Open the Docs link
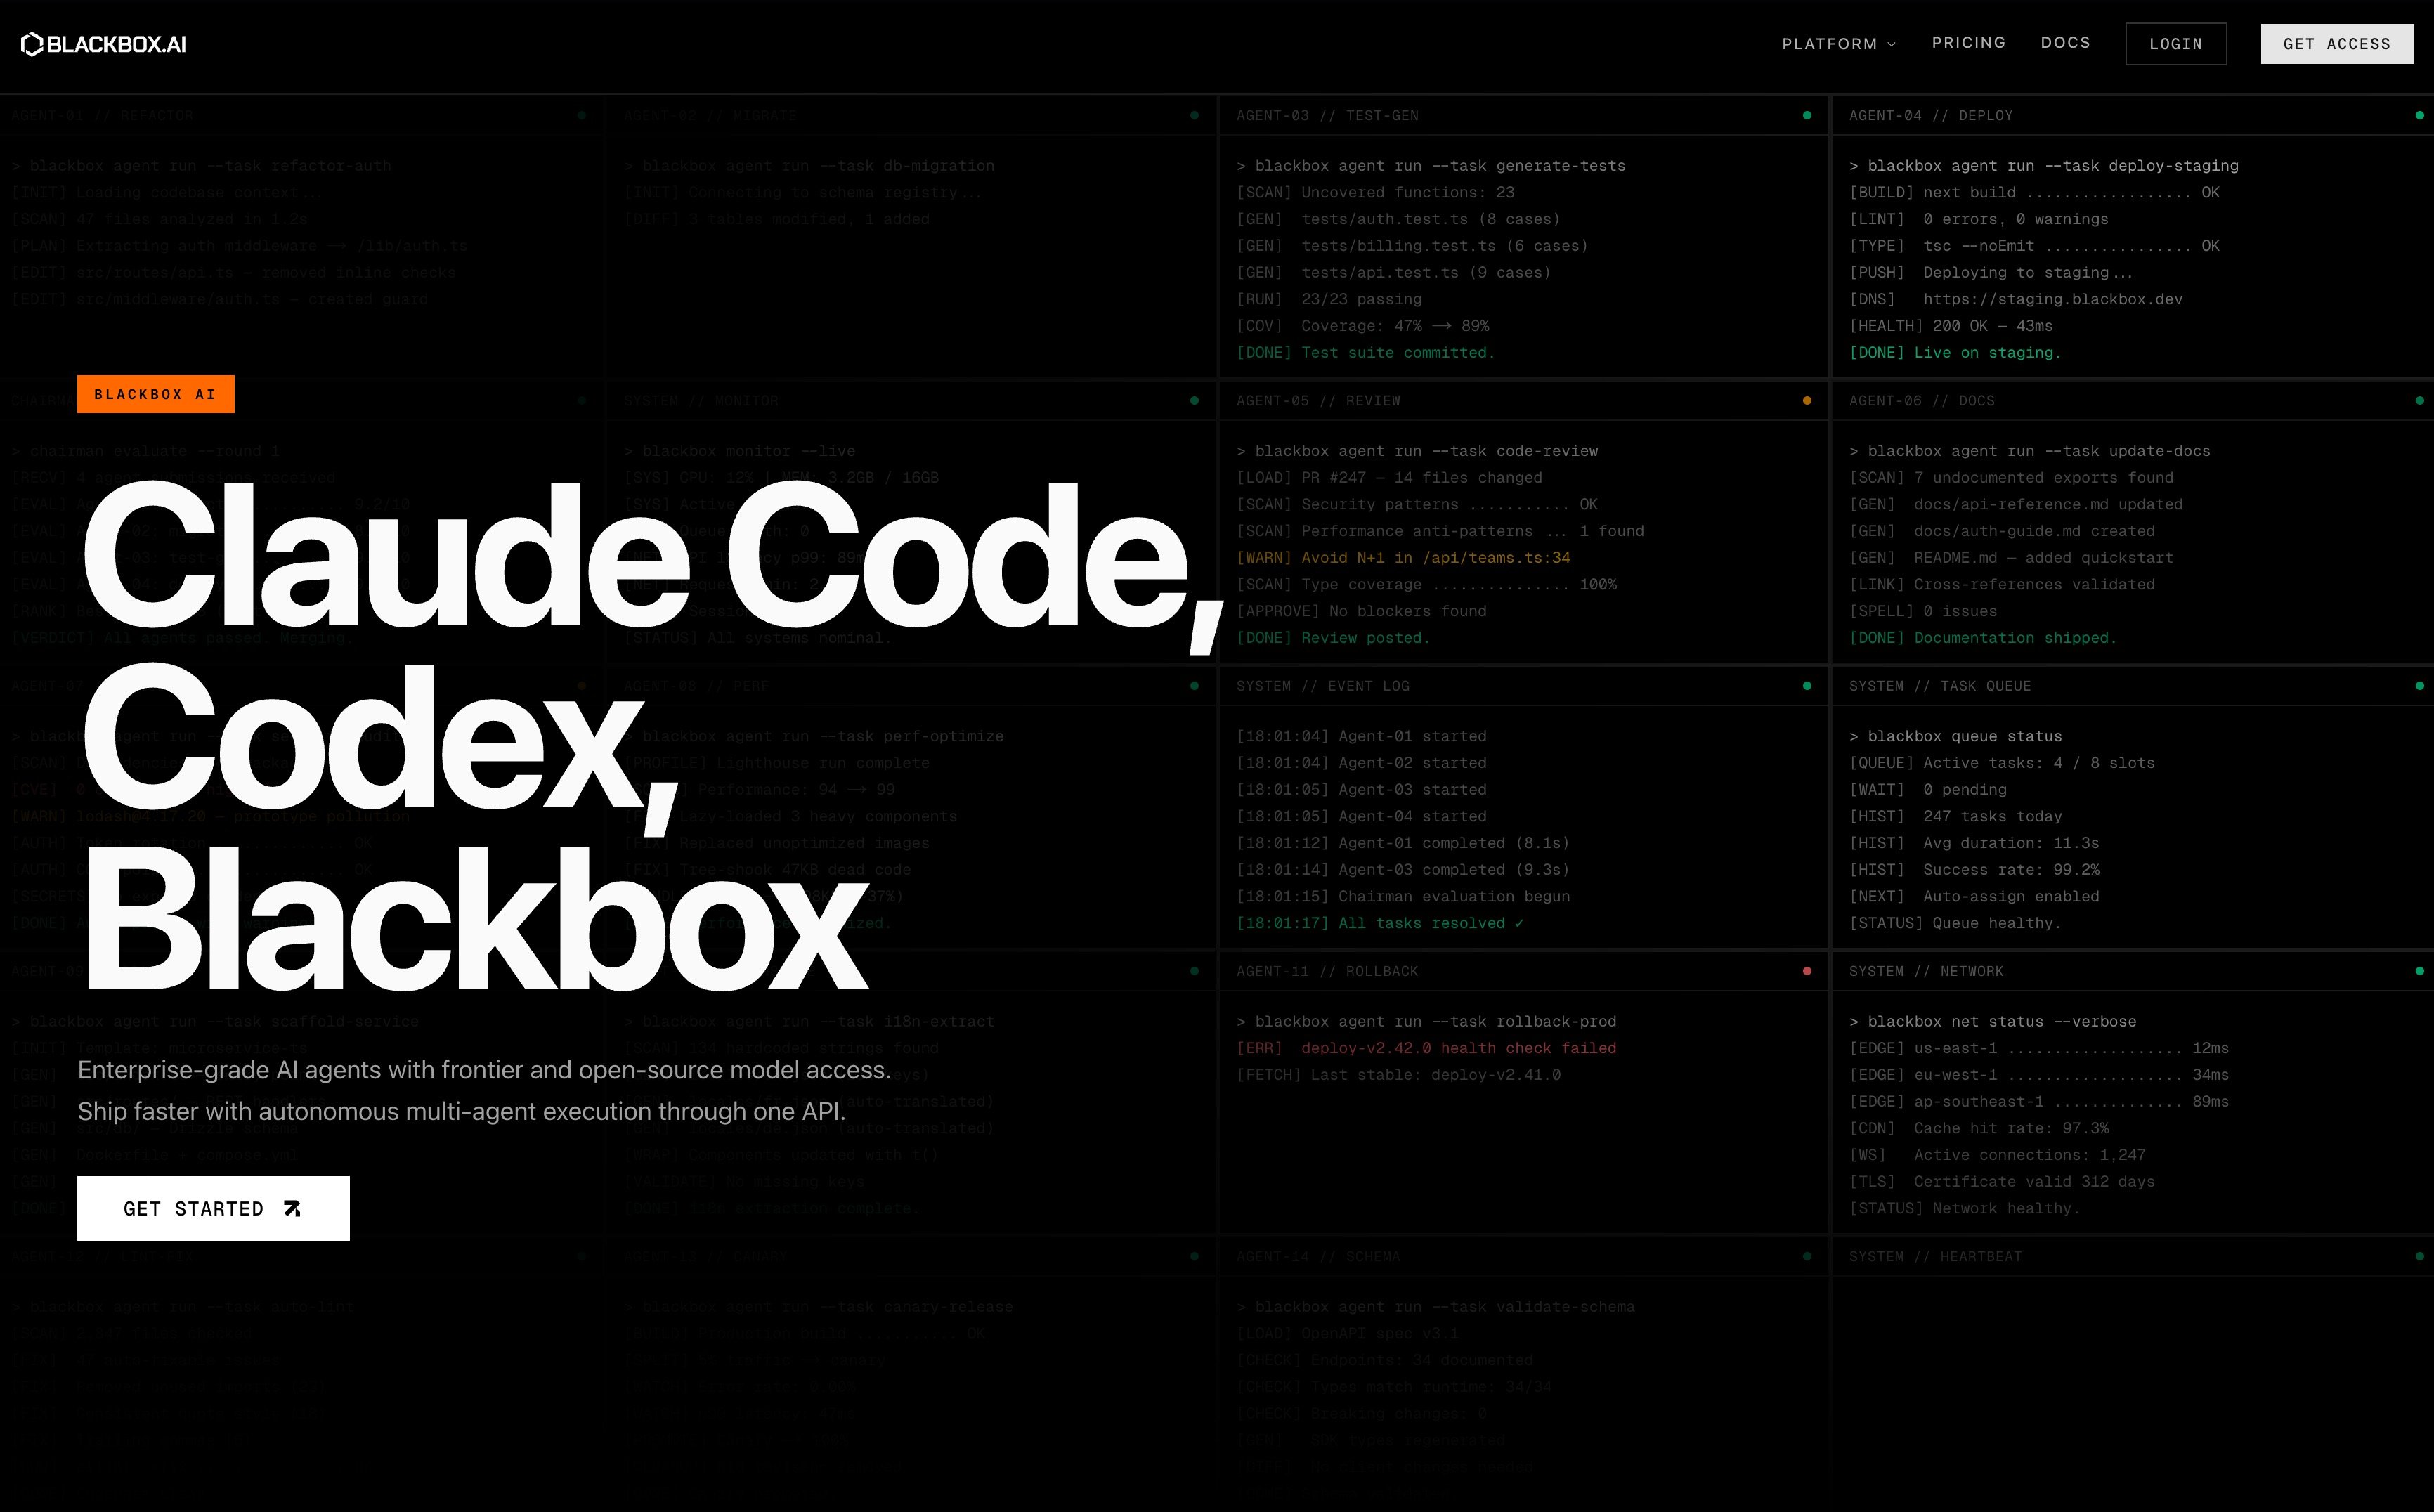 point(2065,43)
